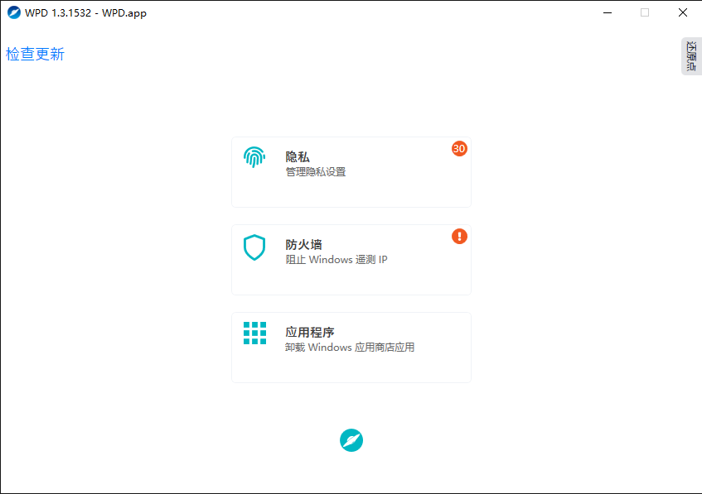This screenshot has width=702, height=494.
Task: Close the WPD window
Action: click(x=683, y=12)
